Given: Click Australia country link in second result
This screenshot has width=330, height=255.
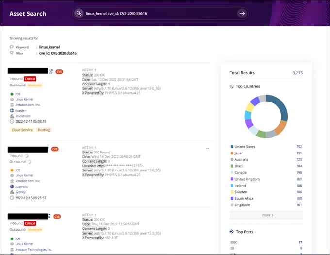Looking at the screenshot, I should click(21, 187).
